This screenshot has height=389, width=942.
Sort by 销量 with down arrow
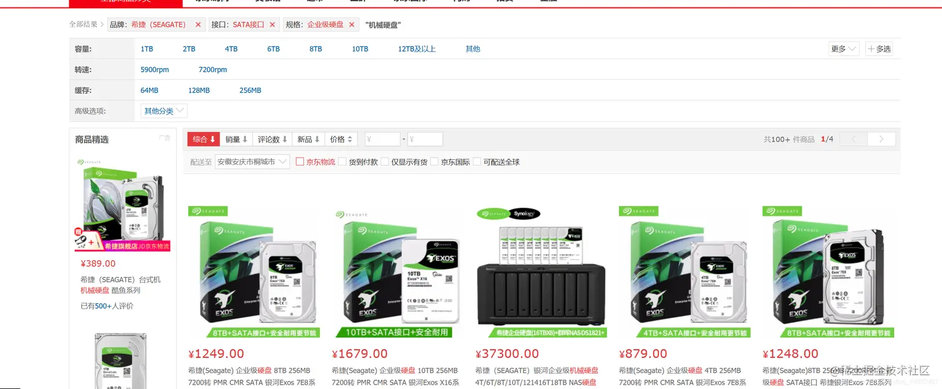pyautogui.click(x=237, y=139)
